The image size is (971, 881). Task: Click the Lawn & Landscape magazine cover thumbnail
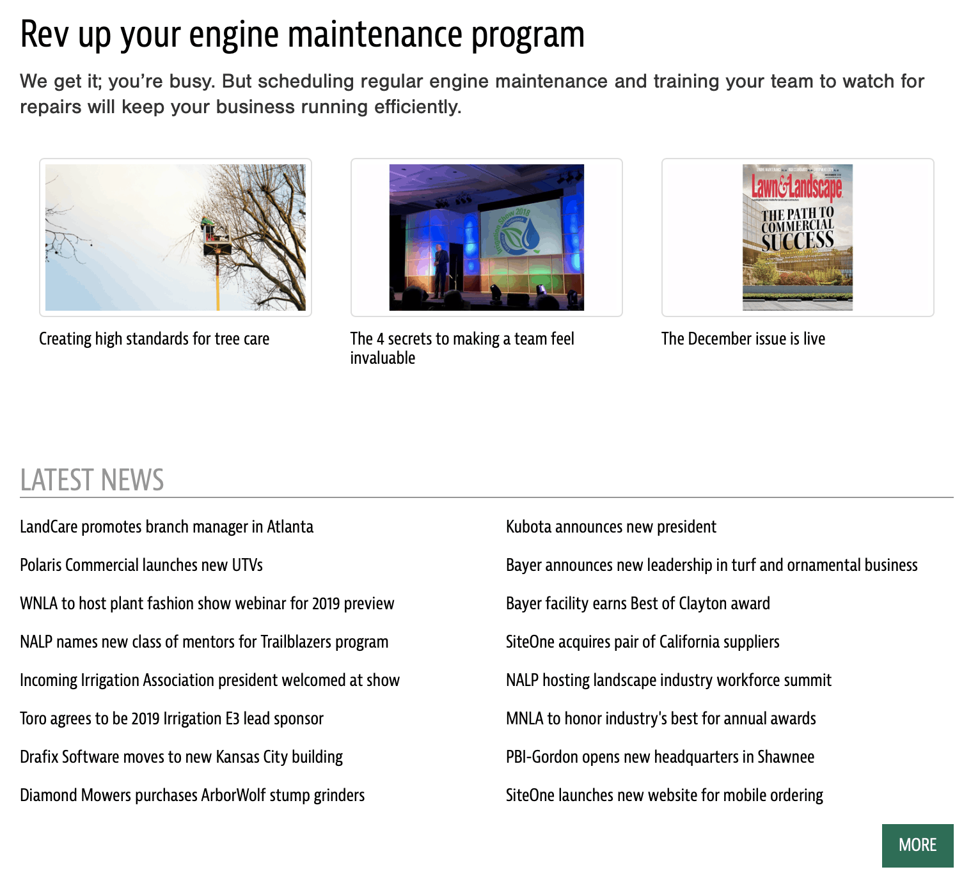click(x=798, y=237)
